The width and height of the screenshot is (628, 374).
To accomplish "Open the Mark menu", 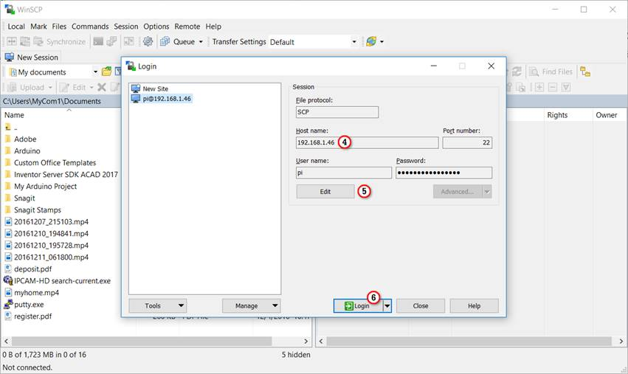I will (x=38, y=27).
